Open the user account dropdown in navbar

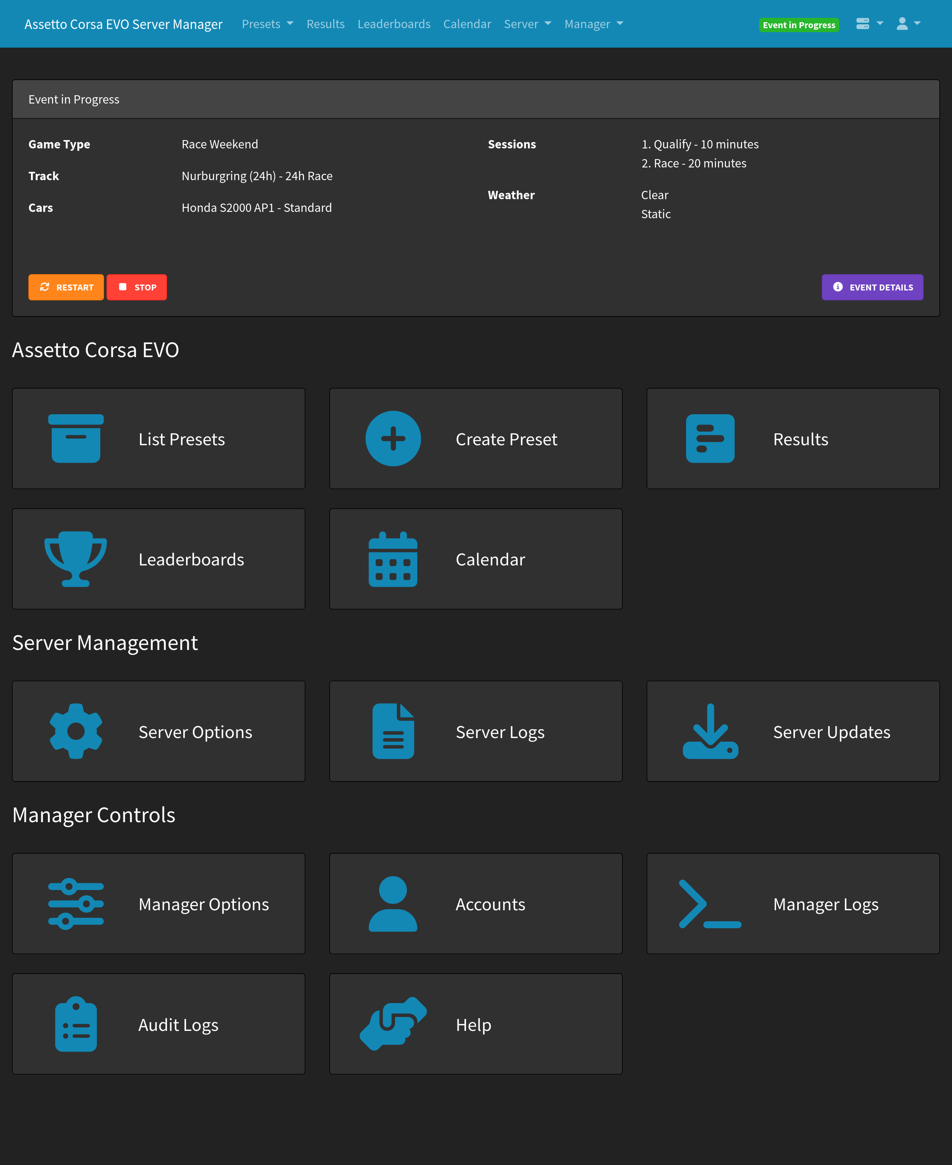point(908,23)
